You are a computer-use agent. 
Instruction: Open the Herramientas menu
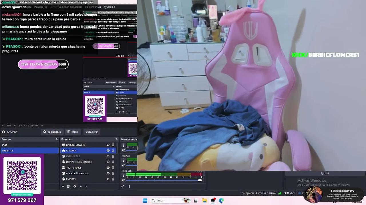(93, 7)
